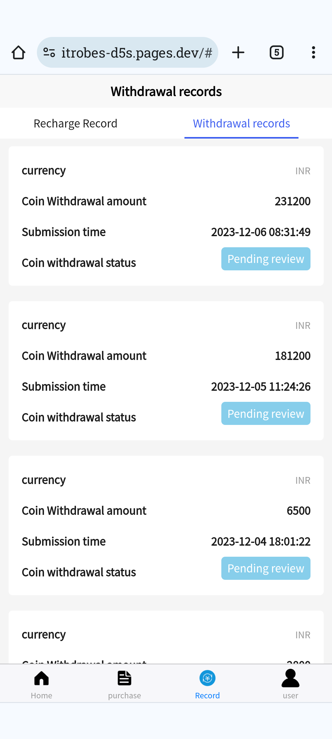Viewport: 332px width, 739px height.
Task: Tap the itrobes-d5s.pages.dev address bar
Action: point(136,53)
